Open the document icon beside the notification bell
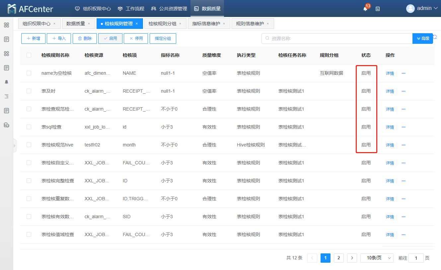 pos(378,9)
